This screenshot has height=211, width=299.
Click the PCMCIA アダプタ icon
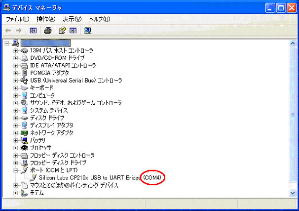coord(24,73)
